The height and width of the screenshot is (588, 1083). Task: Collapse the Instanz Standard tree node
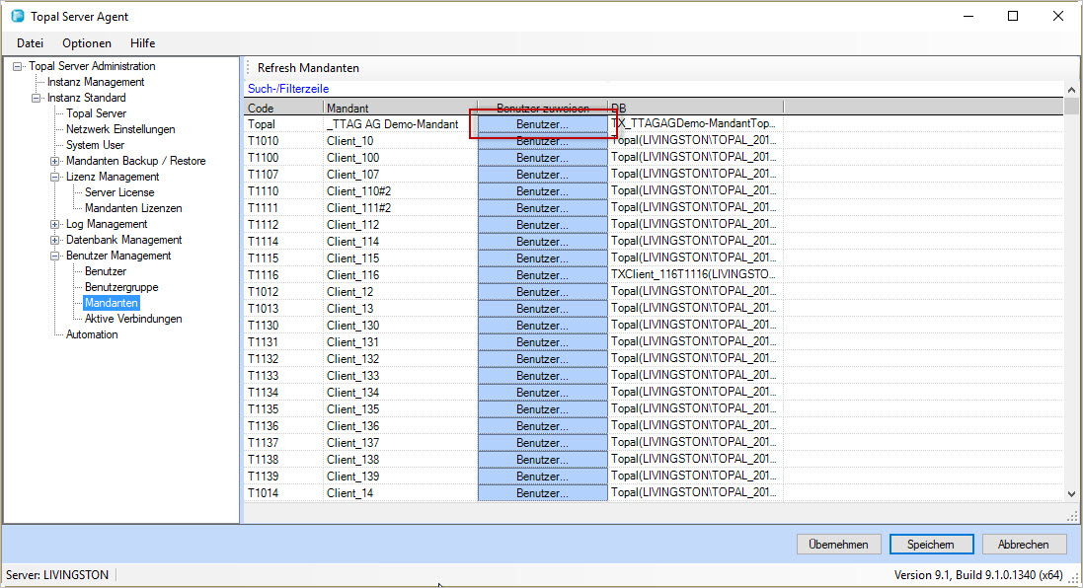pos(36,98)
